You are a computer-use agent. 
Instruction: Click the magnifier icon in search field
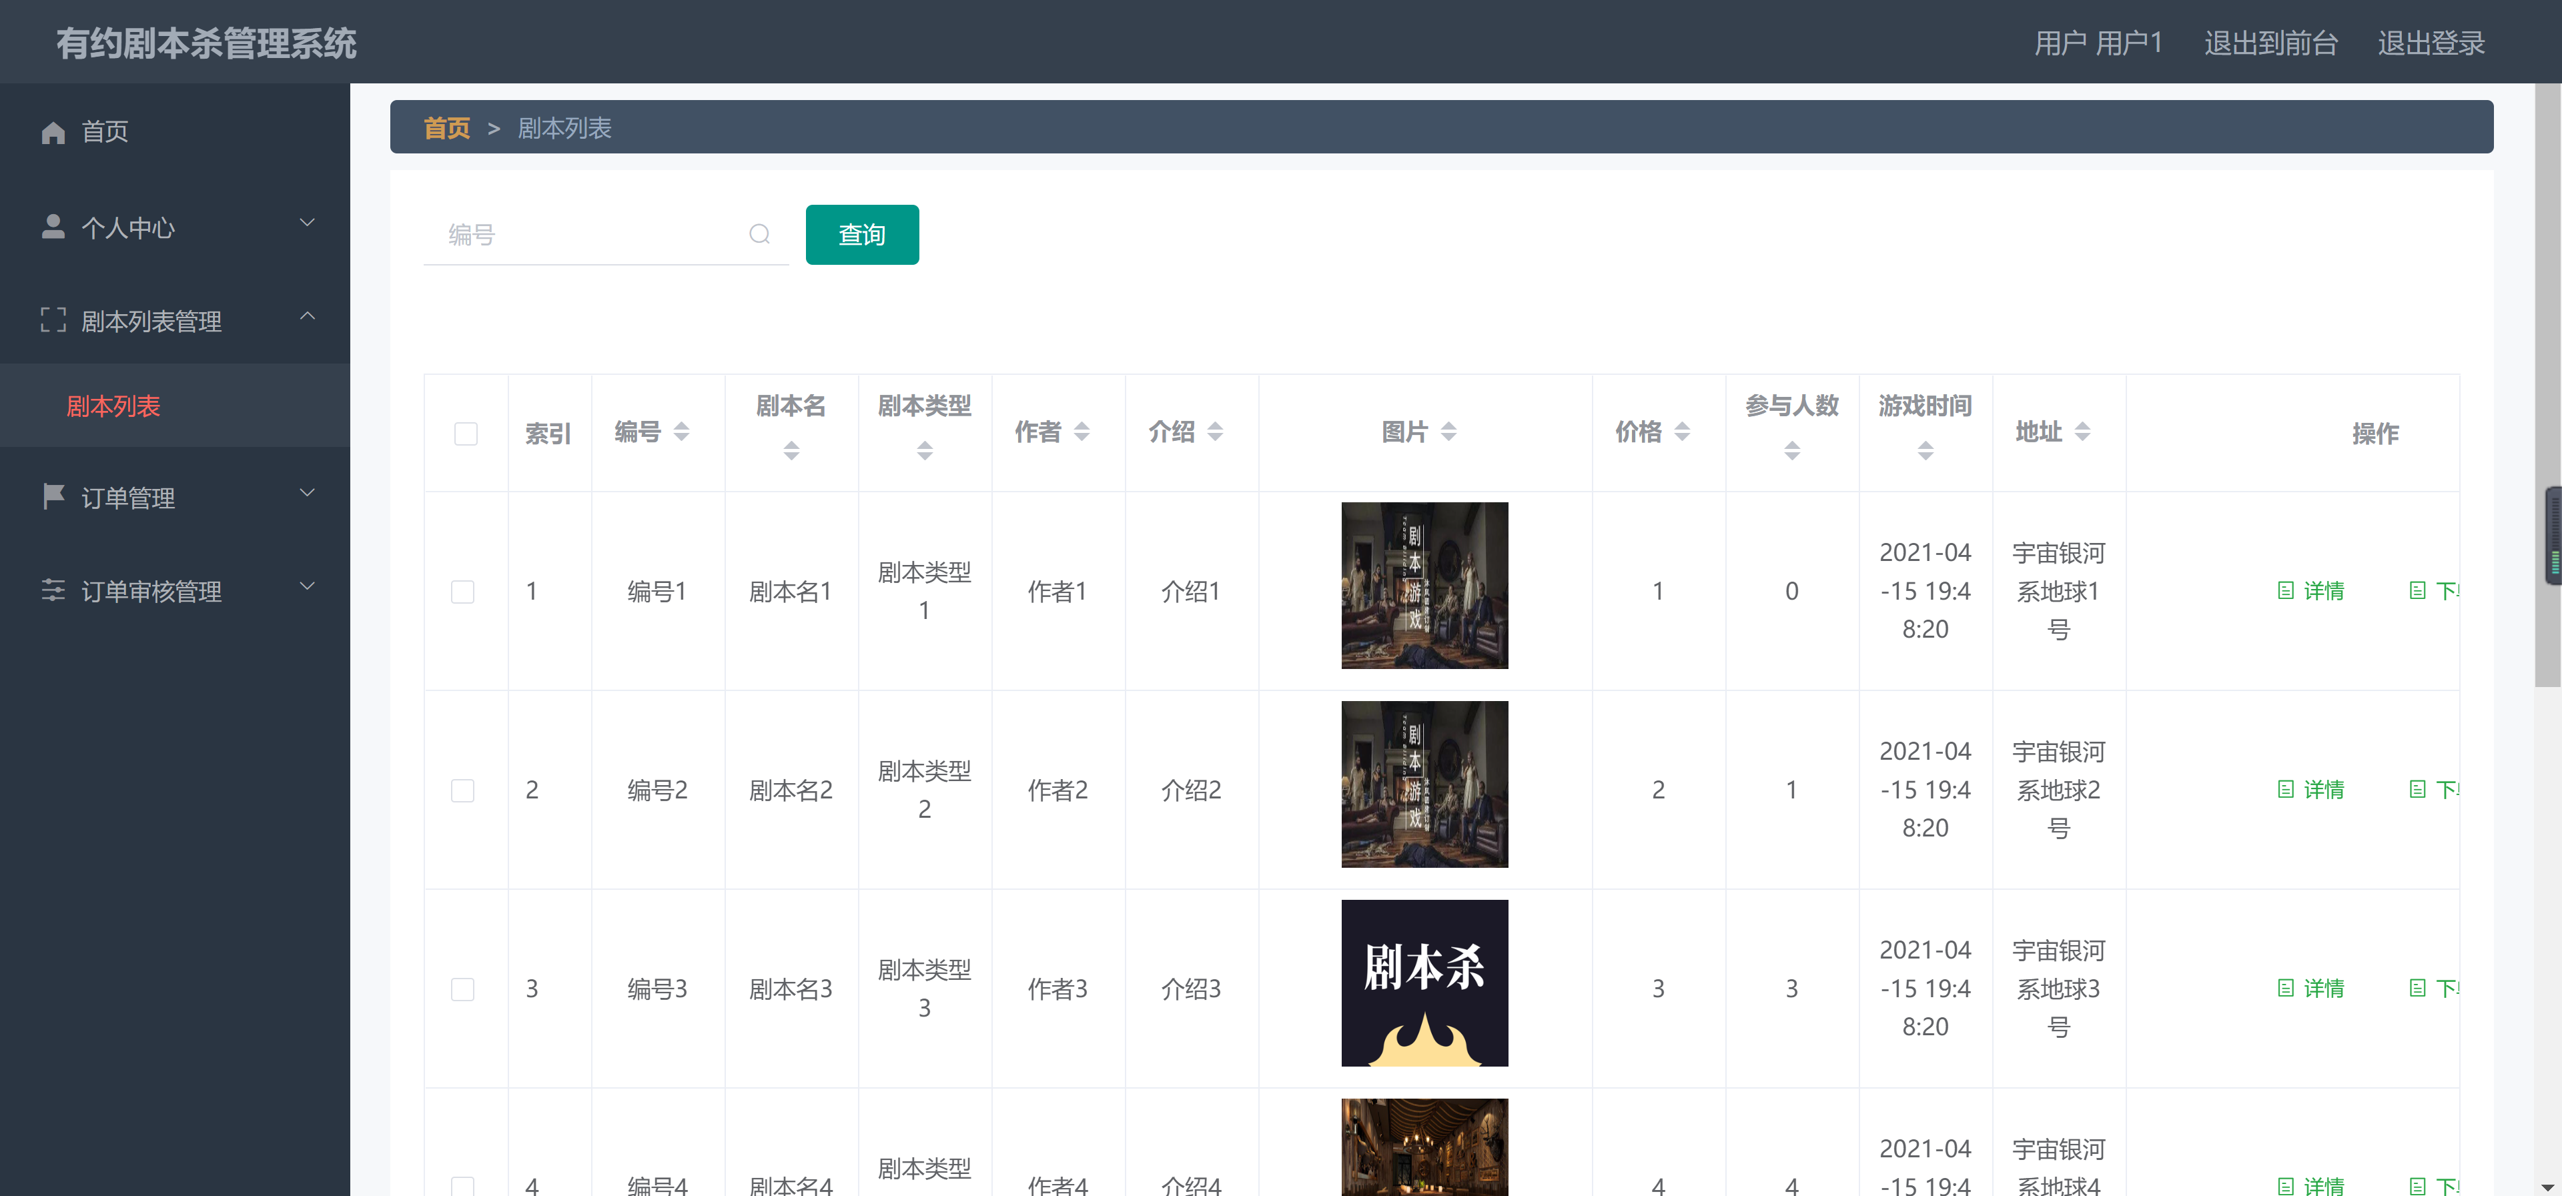[x=759, y=235]
